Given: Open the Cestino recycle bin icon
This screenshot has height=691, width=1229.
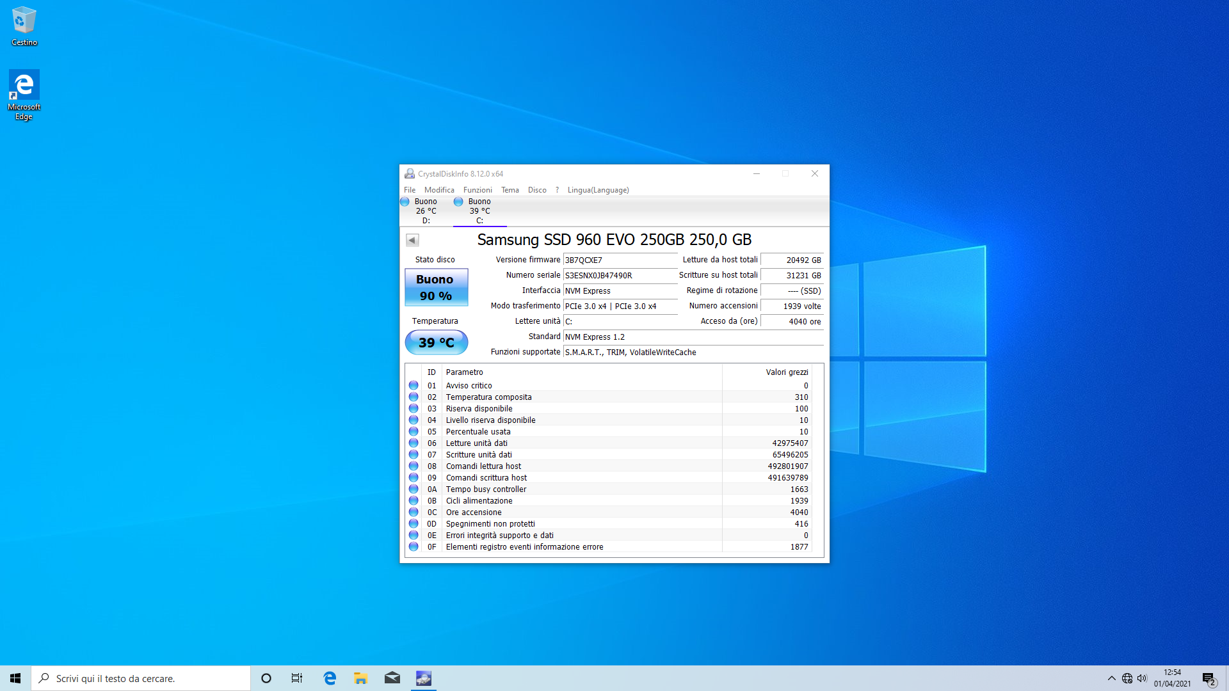Looking at the screenshot, I should [24, 26].
